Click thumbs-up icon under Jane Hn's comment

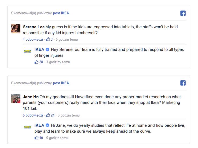[48, 115]
